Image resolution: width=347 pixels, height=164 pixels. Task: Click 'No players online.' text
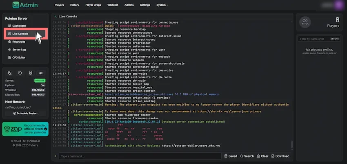(319, 50)
